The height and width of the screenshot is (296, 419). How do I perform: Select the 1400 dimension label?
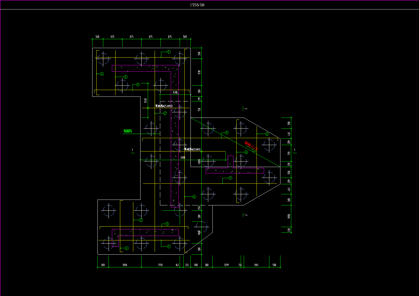175,92
